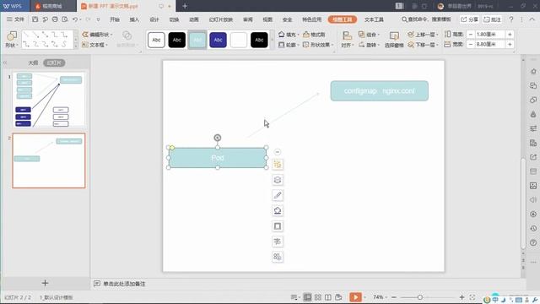Click the Edit Shape (编辑形状) button
Viewport: 540px width, 304px height.
(97, 35)
